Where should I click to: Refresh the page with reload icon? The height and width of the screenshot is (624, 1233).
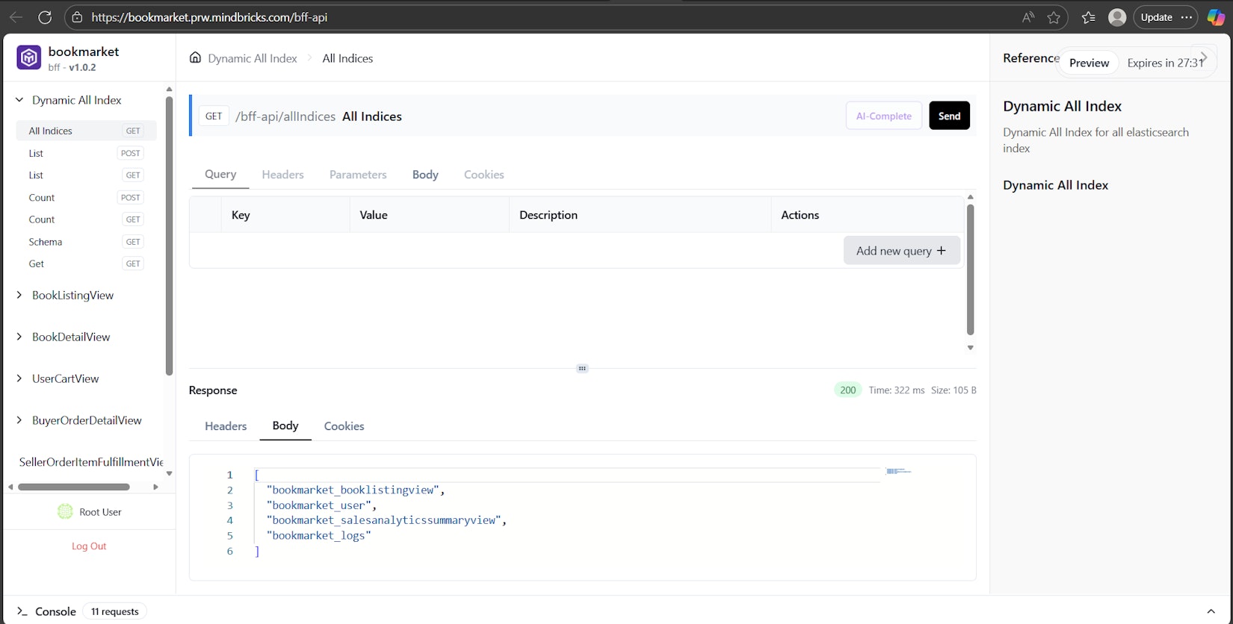45,17
